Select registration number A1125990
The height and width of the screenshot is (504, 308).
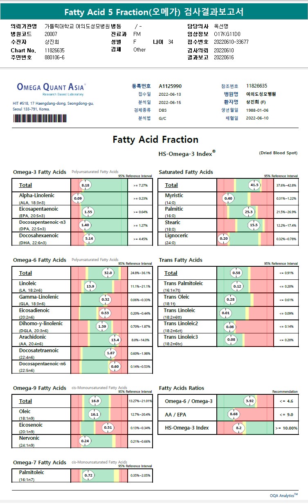point(170,86)
